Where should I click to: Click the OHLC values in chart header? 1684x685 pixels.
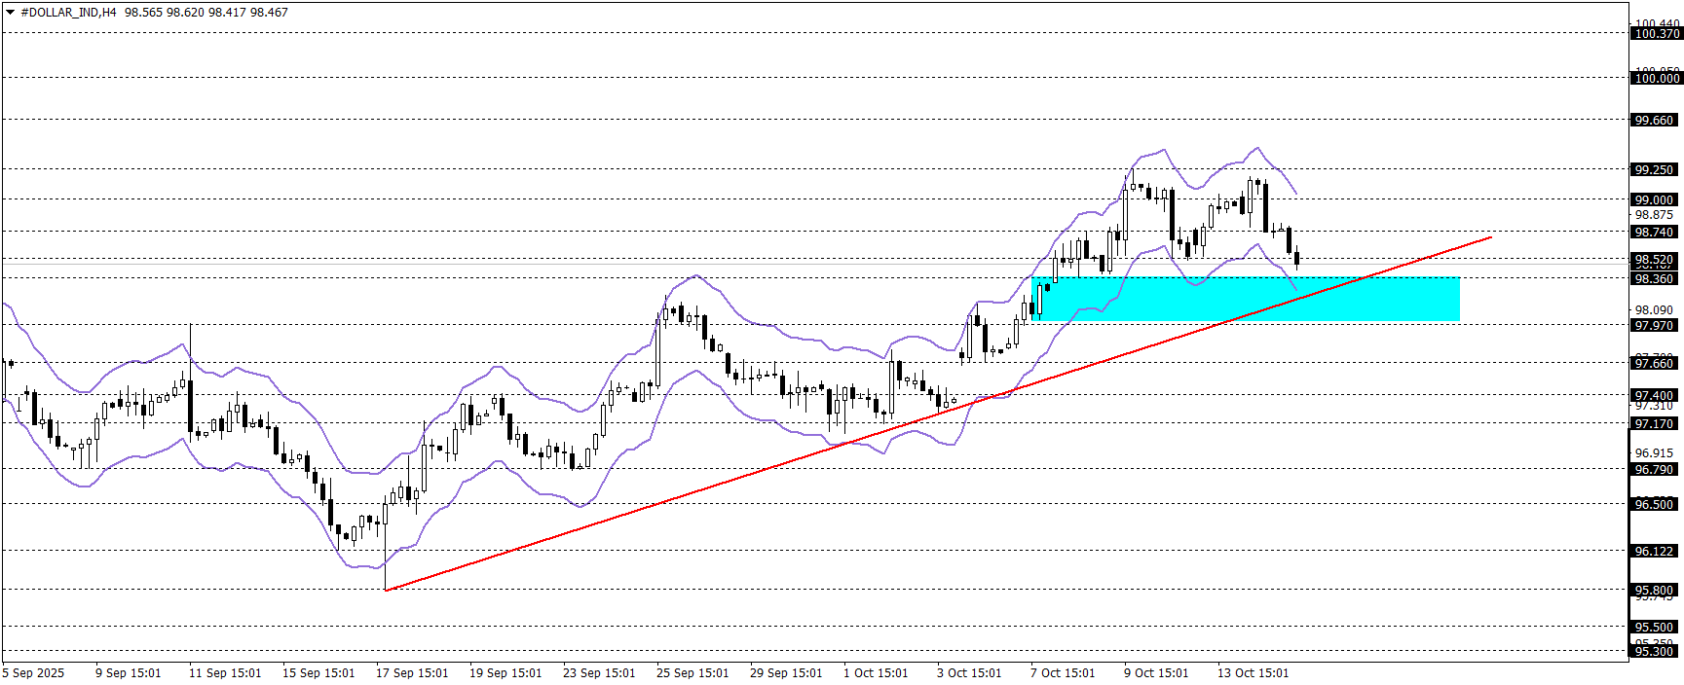206,13
